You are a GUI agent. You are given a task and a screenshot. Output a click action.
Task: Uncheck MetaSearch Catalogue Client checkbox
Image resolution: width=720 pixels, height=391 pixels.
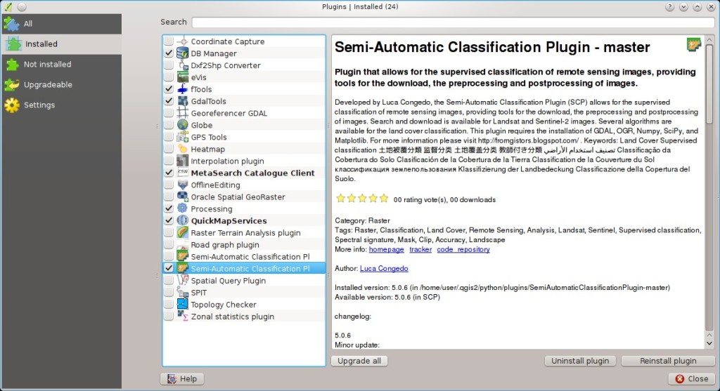(169, 173)
